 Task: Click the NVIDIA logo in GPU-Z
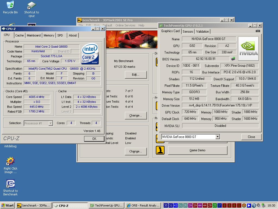pos(248,48)
